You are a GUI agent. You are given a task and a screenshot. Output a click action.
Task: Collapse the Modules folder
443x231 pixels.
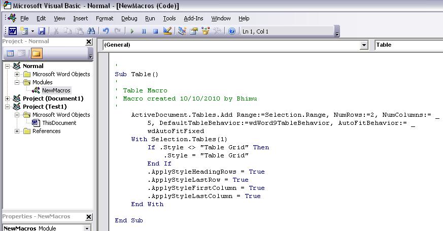[17, 83]
